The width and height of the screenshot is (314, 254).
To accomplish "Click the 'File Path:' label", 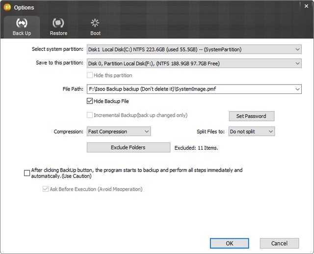I will [73, 89].
